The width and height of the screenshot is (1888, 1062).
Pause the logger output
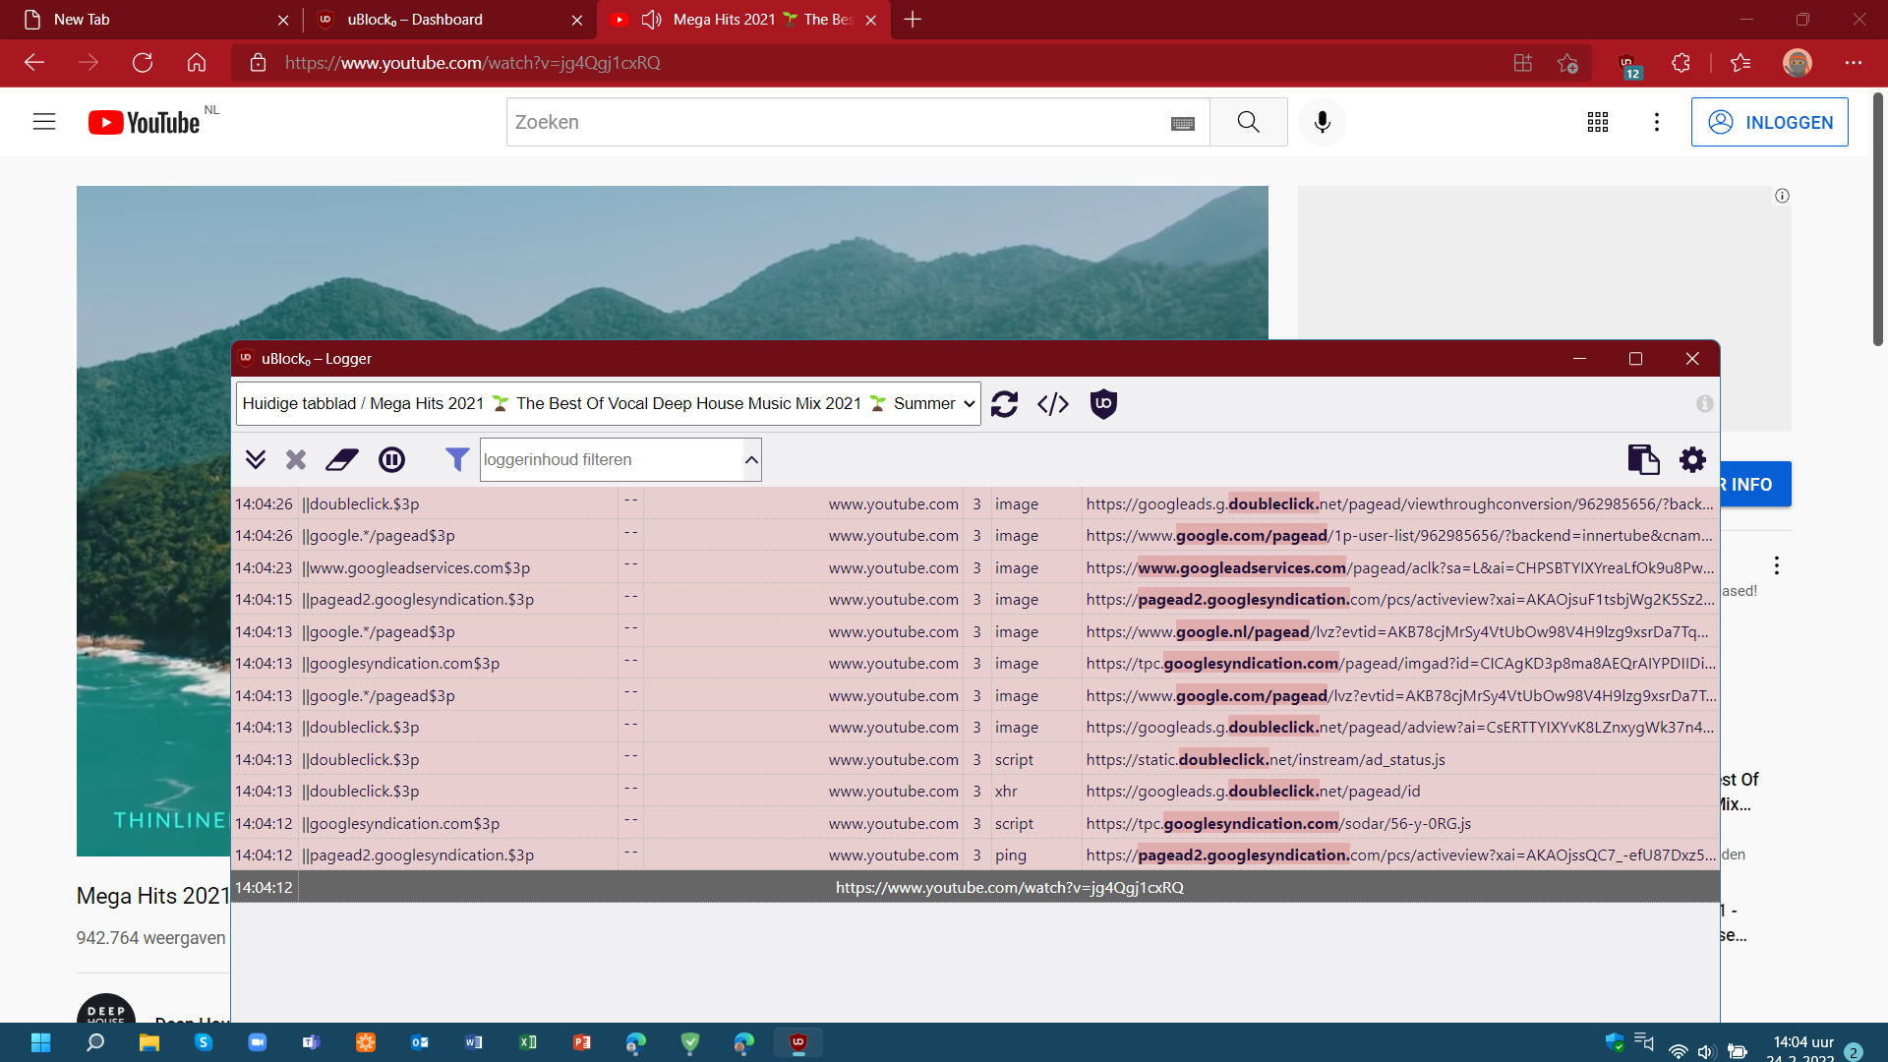pos(391,459)
